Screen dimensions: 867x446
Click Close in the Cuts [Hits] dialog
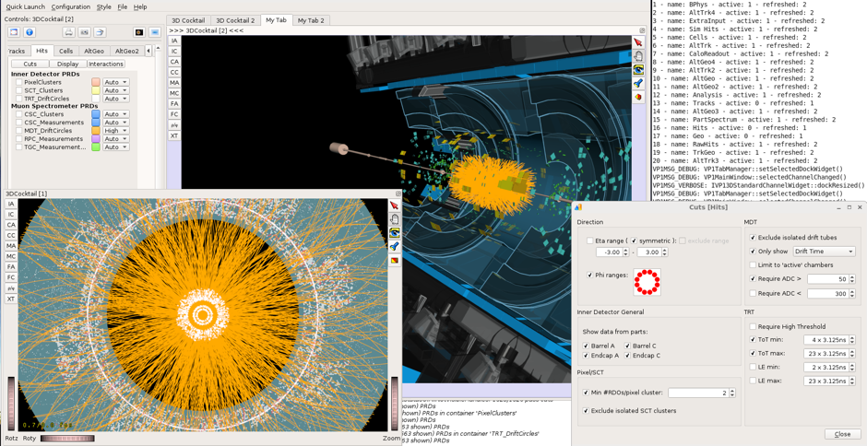tap(843, 434)
